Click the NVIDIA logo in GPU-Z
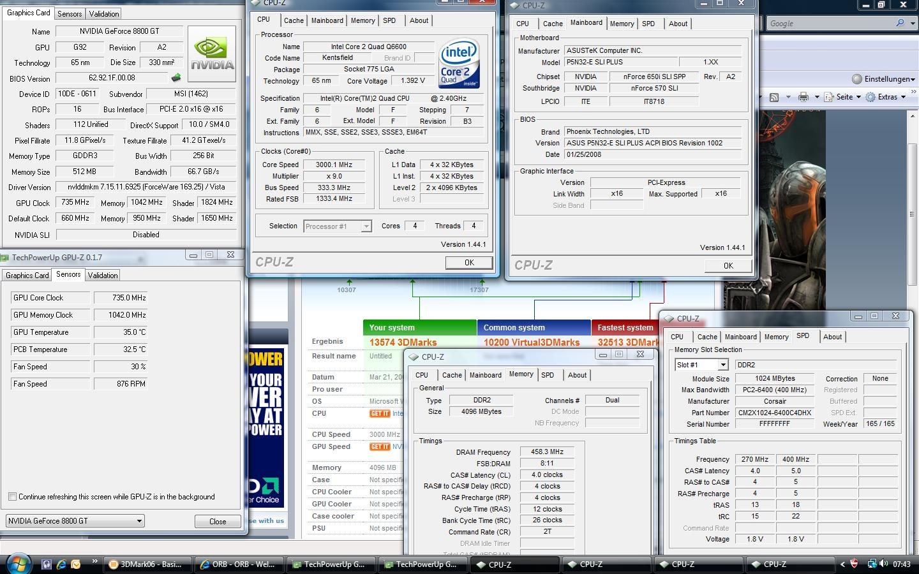Screen dimensions: 919x574 click(212, 54)
